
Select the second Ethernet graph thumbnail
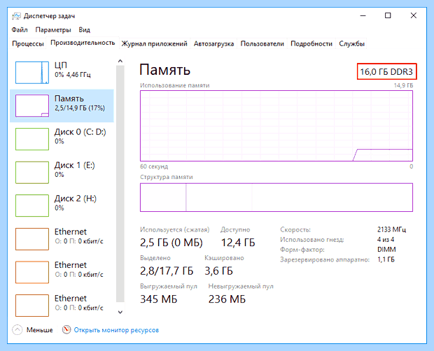pos(32,272)
